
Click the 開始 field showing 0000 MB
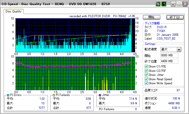tap(169, 55)
